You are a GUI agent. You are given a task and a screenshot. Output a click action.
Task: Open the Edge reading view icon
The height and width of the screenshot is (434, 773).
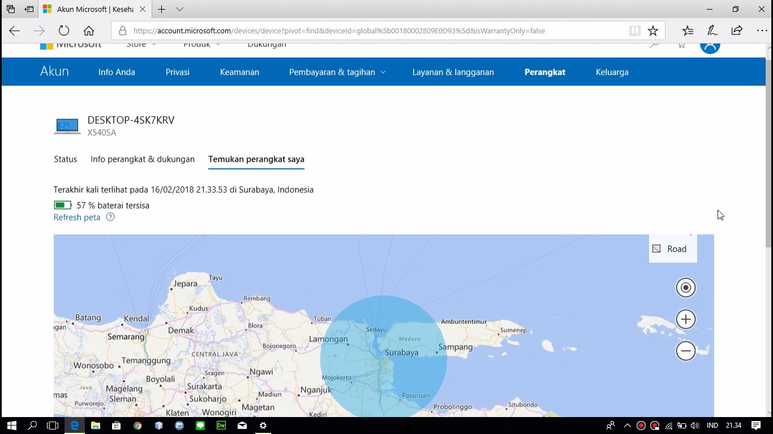tap(634, 31)
